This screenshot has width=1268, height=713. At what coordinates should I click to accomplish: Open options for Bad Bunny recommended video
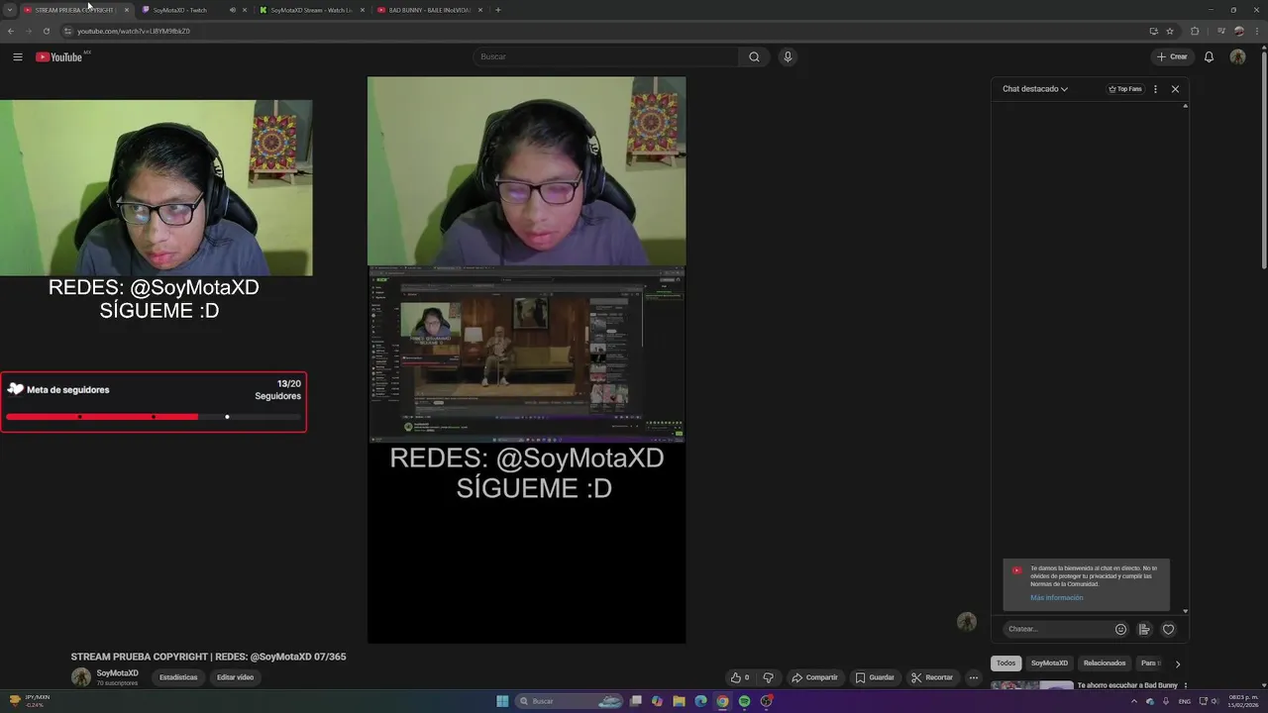(x=1185, y=685)
